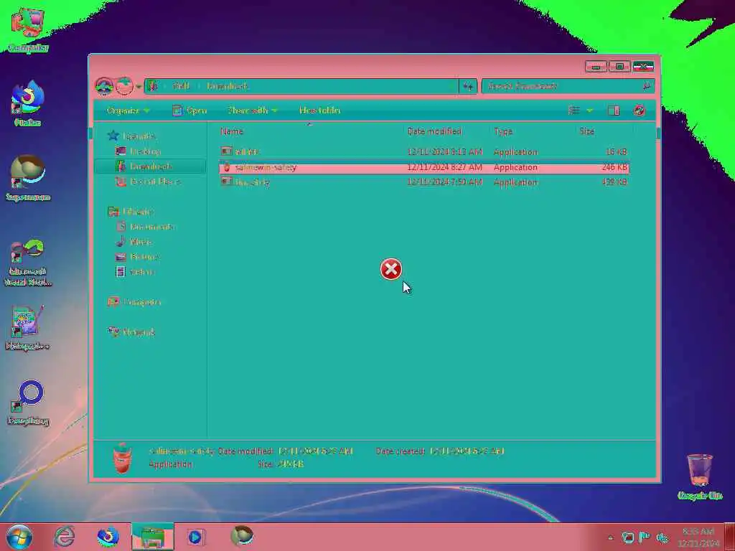The width and height of the screenshot is (735, 551).
Task: Click the file icon in details pane
Action: (x=122, y=458)
